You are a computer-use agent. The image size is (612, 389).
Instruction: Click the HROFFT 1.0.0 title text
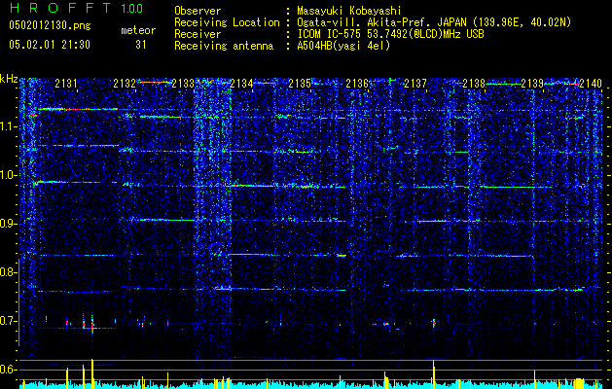pyautogui.click(x=76, y=8)
